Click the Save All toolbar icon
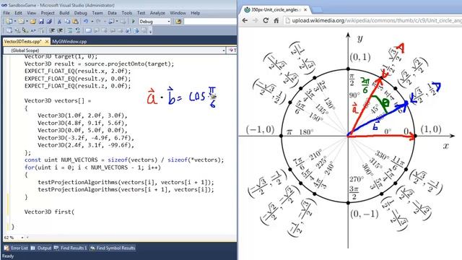Image resolution: width=462 pixels, height=260 pixels. click(49, 22)
